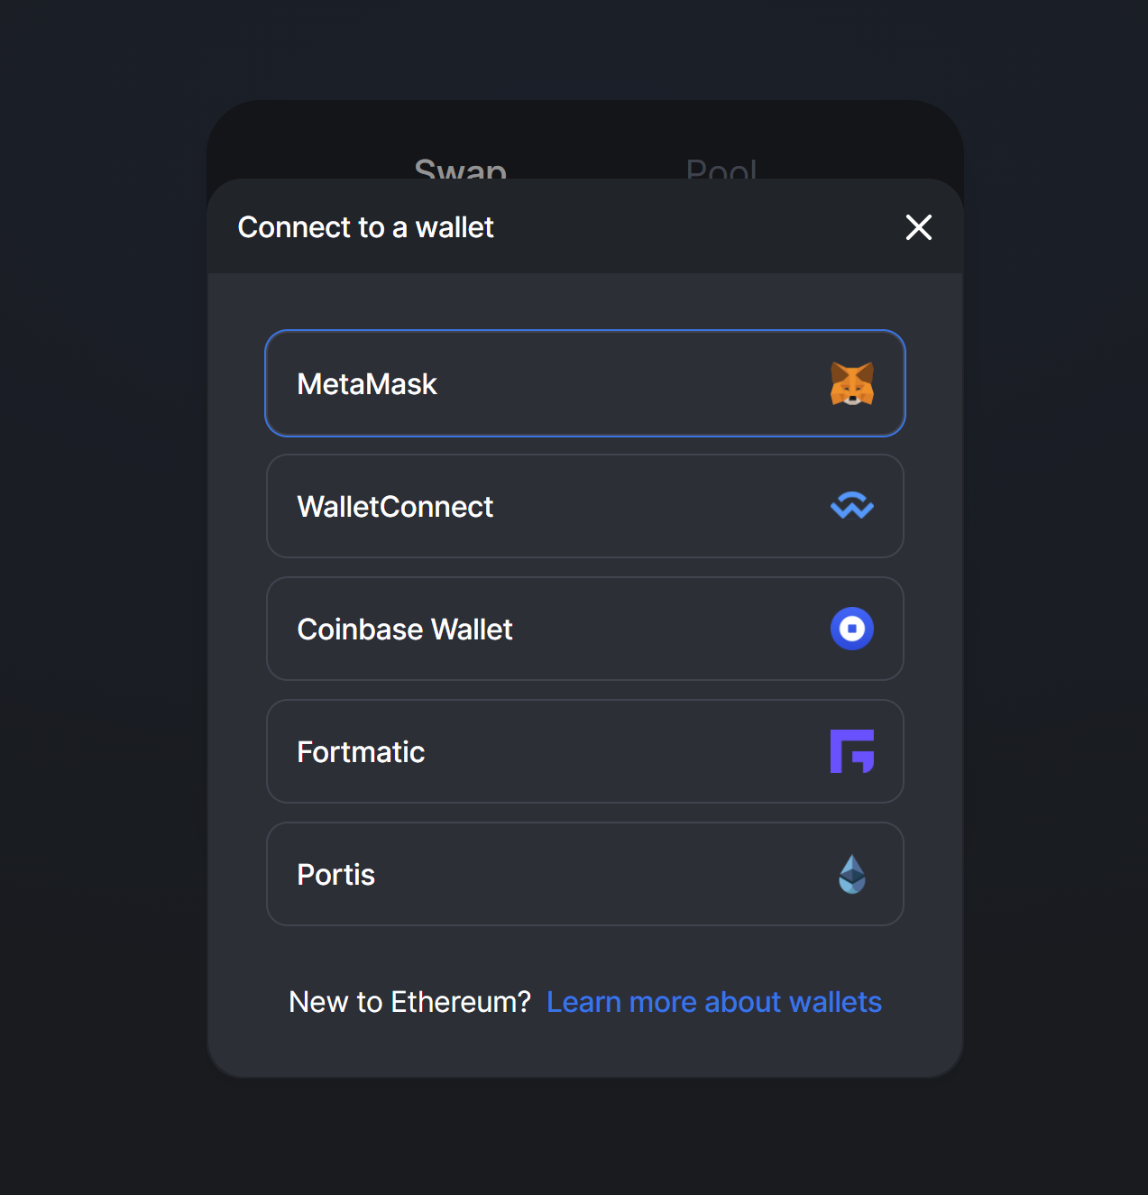Click the Coinbase Wallet circular logo

pyautogui.click(x=852, y=629)
